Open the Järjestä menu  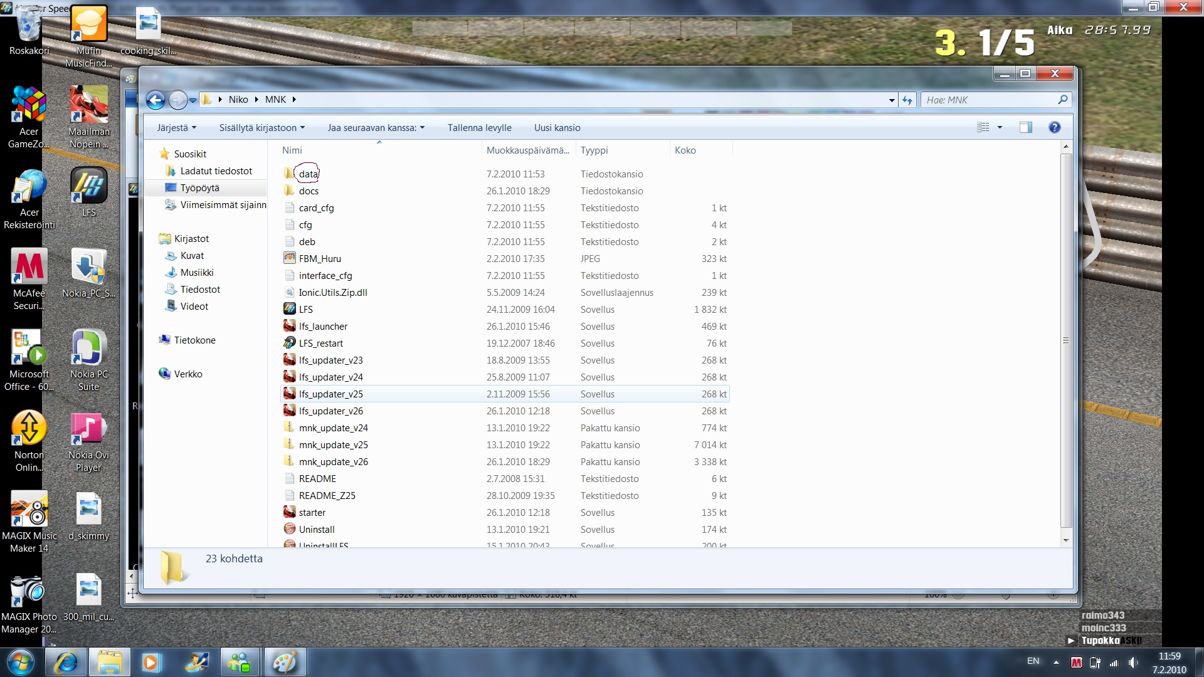click(x=176, y=127)
